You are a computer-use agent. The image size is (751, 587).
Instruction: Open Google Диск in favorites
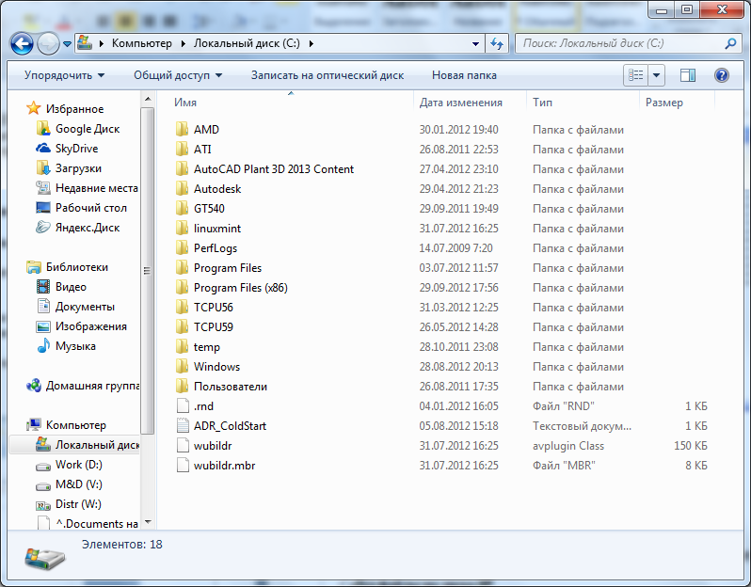click(77, 129)
